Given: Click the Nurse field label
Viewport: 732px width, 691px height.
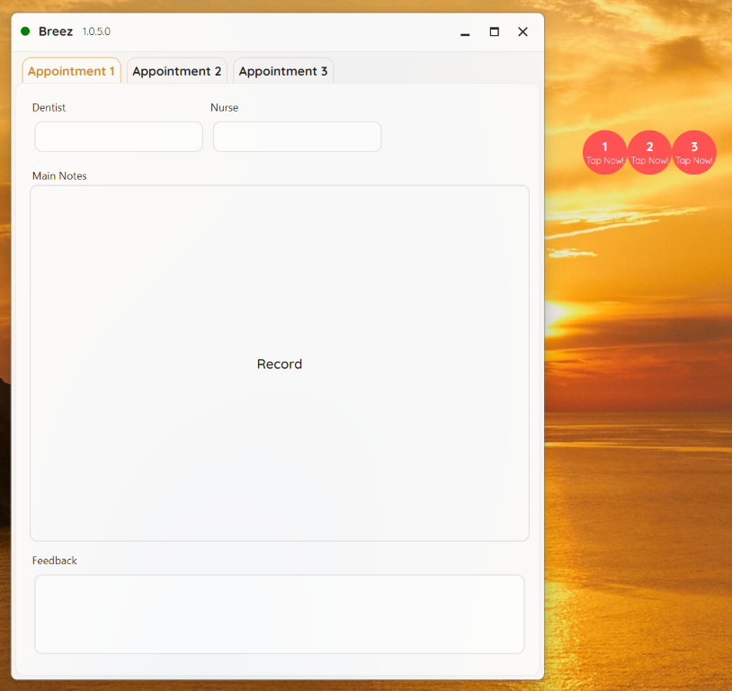Looking at the screenshot, I should [225, 107].
